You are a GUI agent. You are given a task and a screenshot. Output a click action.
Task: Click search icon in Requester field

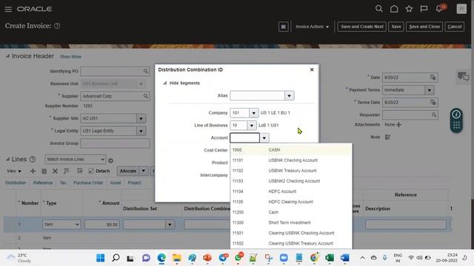tap(434, 115)
